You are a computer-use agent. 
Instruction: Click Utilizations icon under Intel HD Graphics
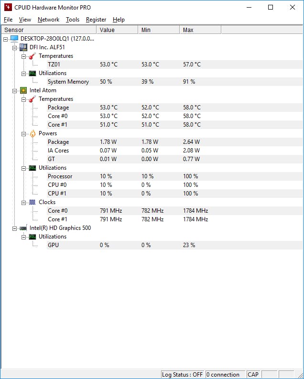tap(33, 237)
